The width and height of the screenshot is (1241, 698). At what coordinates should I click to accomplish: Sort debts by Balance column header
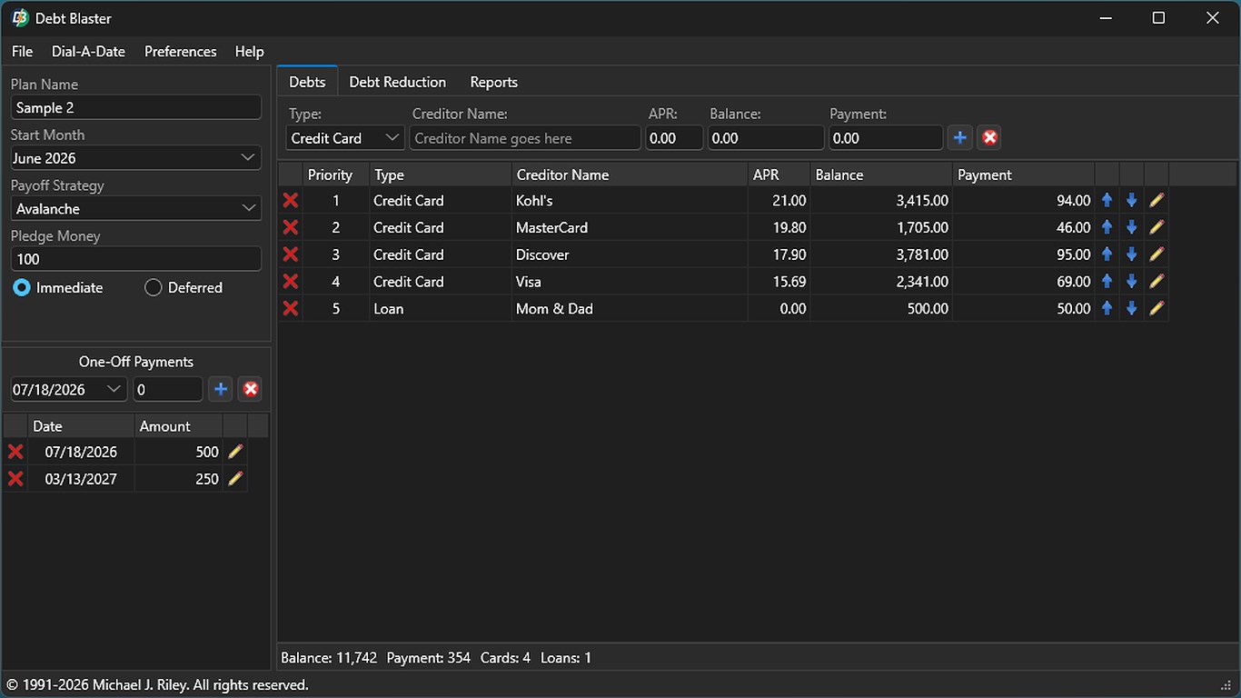[x=881, y=174]
